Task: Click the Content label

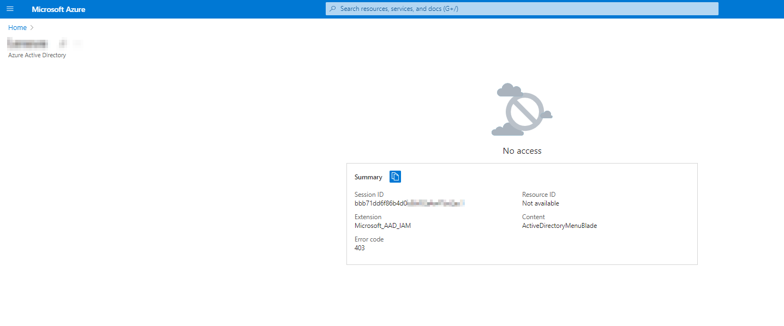Action: (534, 217)
